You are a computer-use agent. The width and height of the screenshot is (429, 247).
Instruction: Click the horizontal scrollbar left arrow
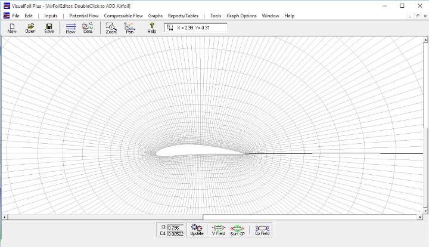[x=4, y=217]
